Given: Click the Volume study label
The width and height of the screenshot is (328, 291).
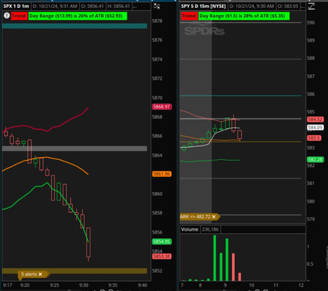Looking at the screenshot, I should pyautogui.click(x=190, y=229).
